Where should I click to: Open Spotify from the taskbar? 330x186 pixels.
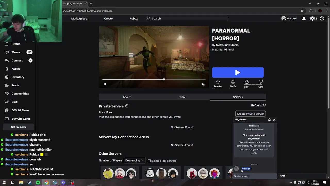tap(38, 182)
